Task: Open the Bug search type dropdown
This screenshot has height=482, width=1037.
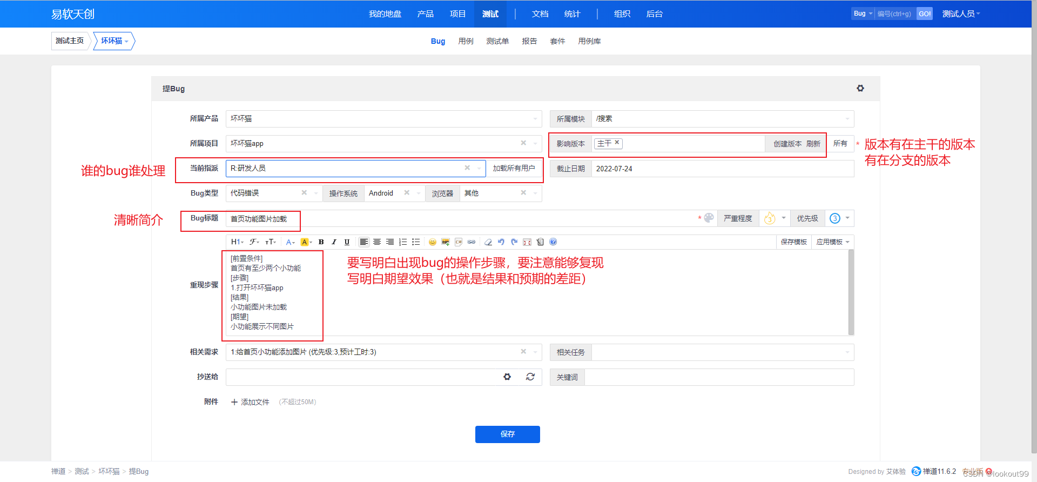Action: 863,14
